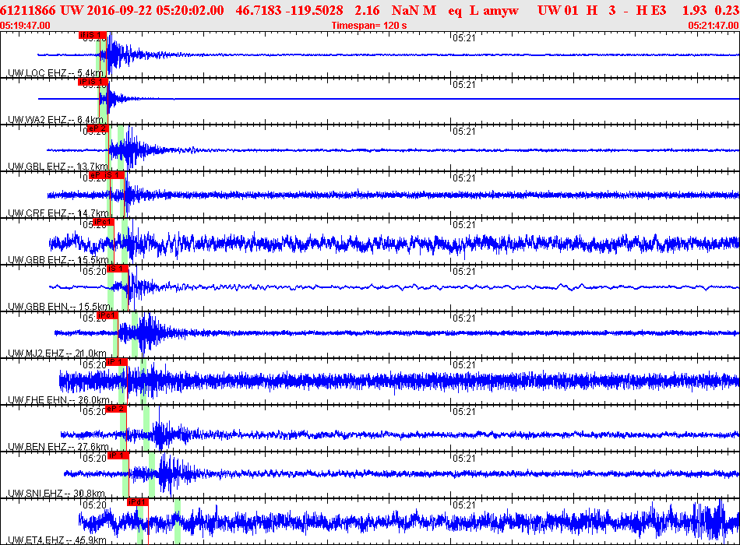Screen dimensions: 740x545
Task: Select the iS 1 pick flag on GBB EHN trace
Action: pyautogui.click(x=118, y=269)
